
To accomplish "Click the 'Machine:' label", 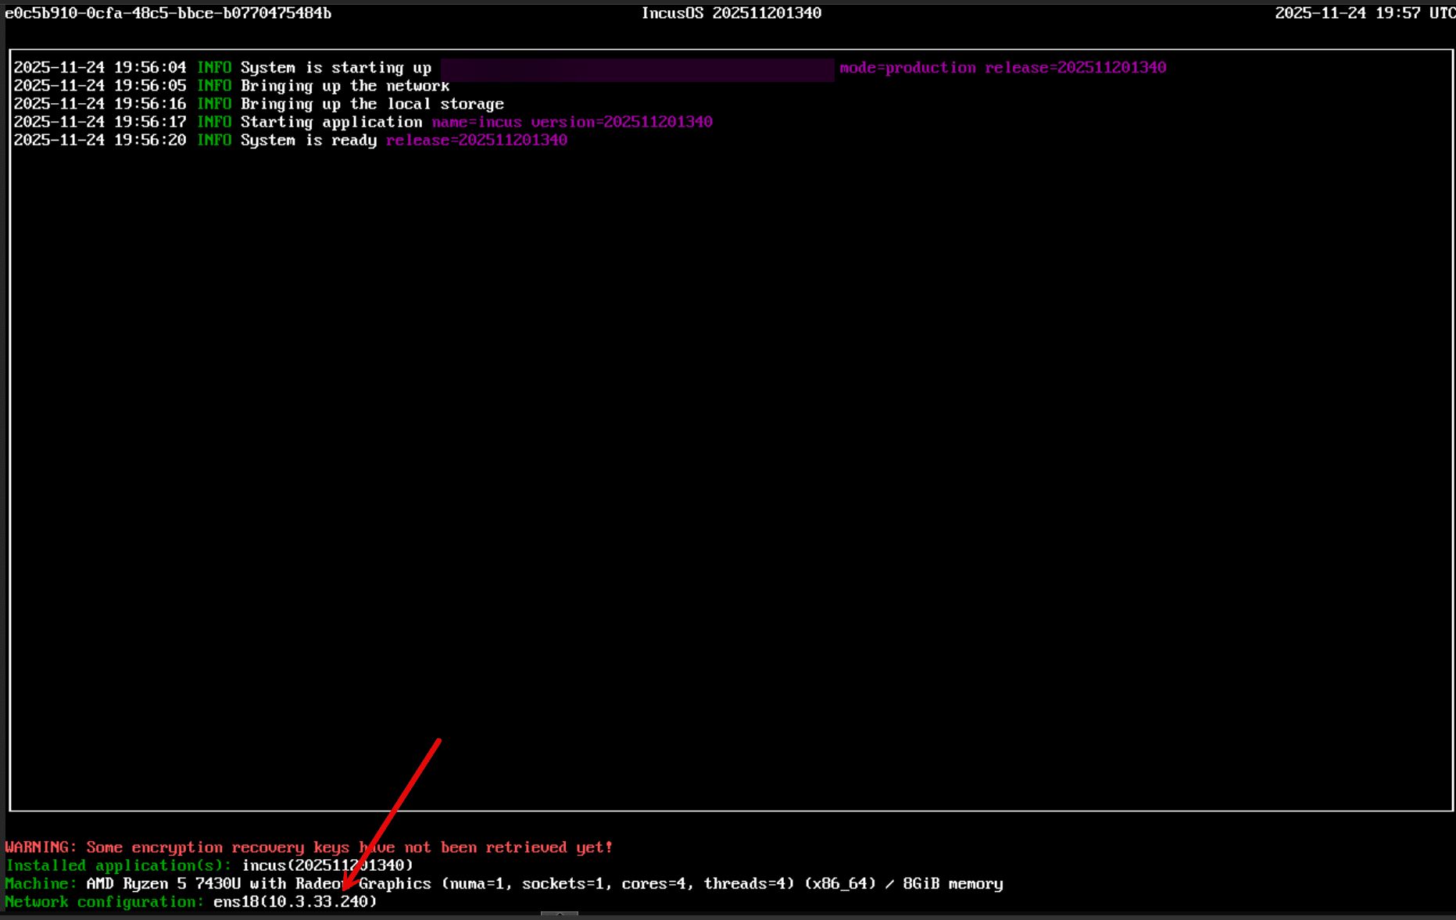I will [41, 883].
